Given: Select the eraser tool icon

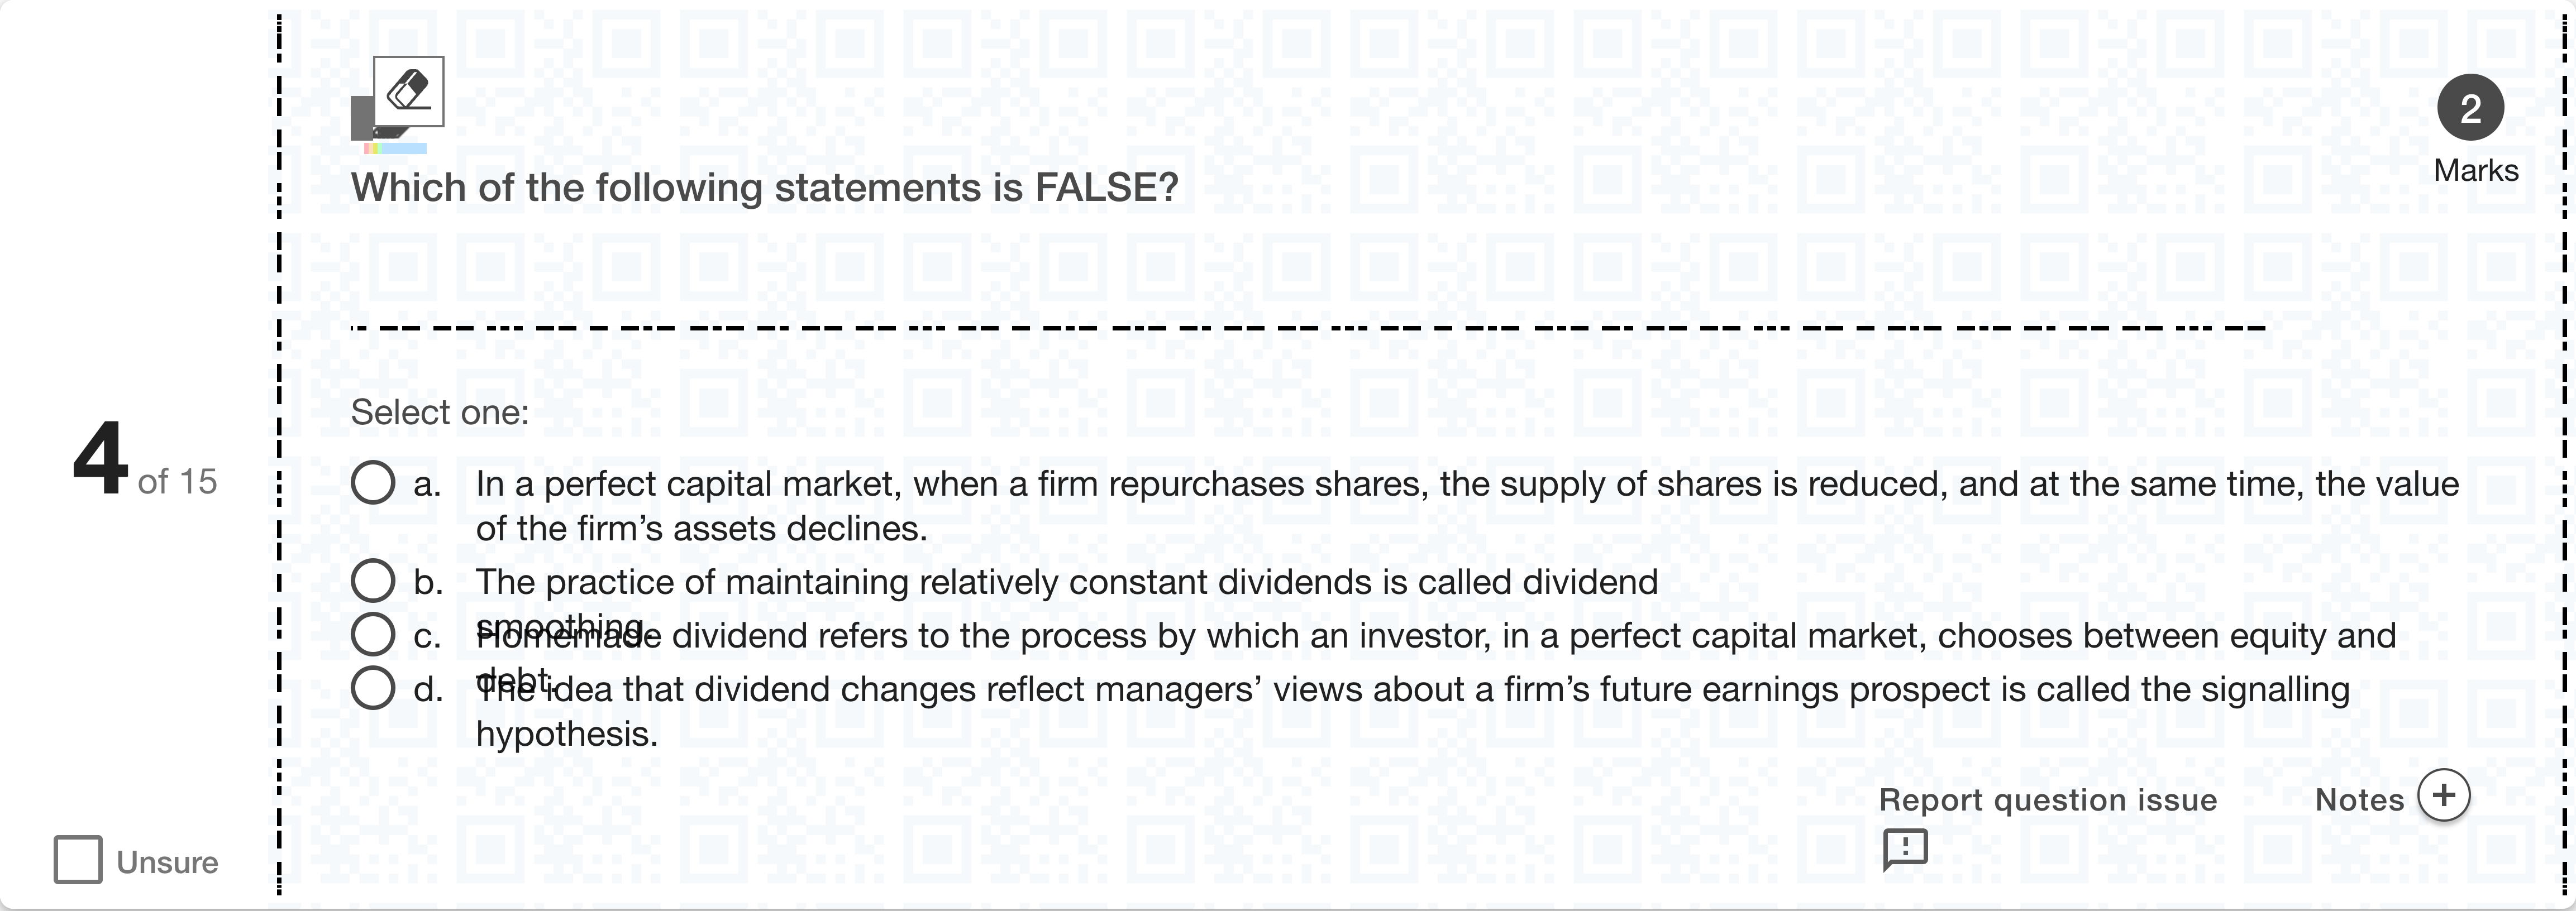Looking at the screenshot, I should pyautogui.click(x=408, y=91).
